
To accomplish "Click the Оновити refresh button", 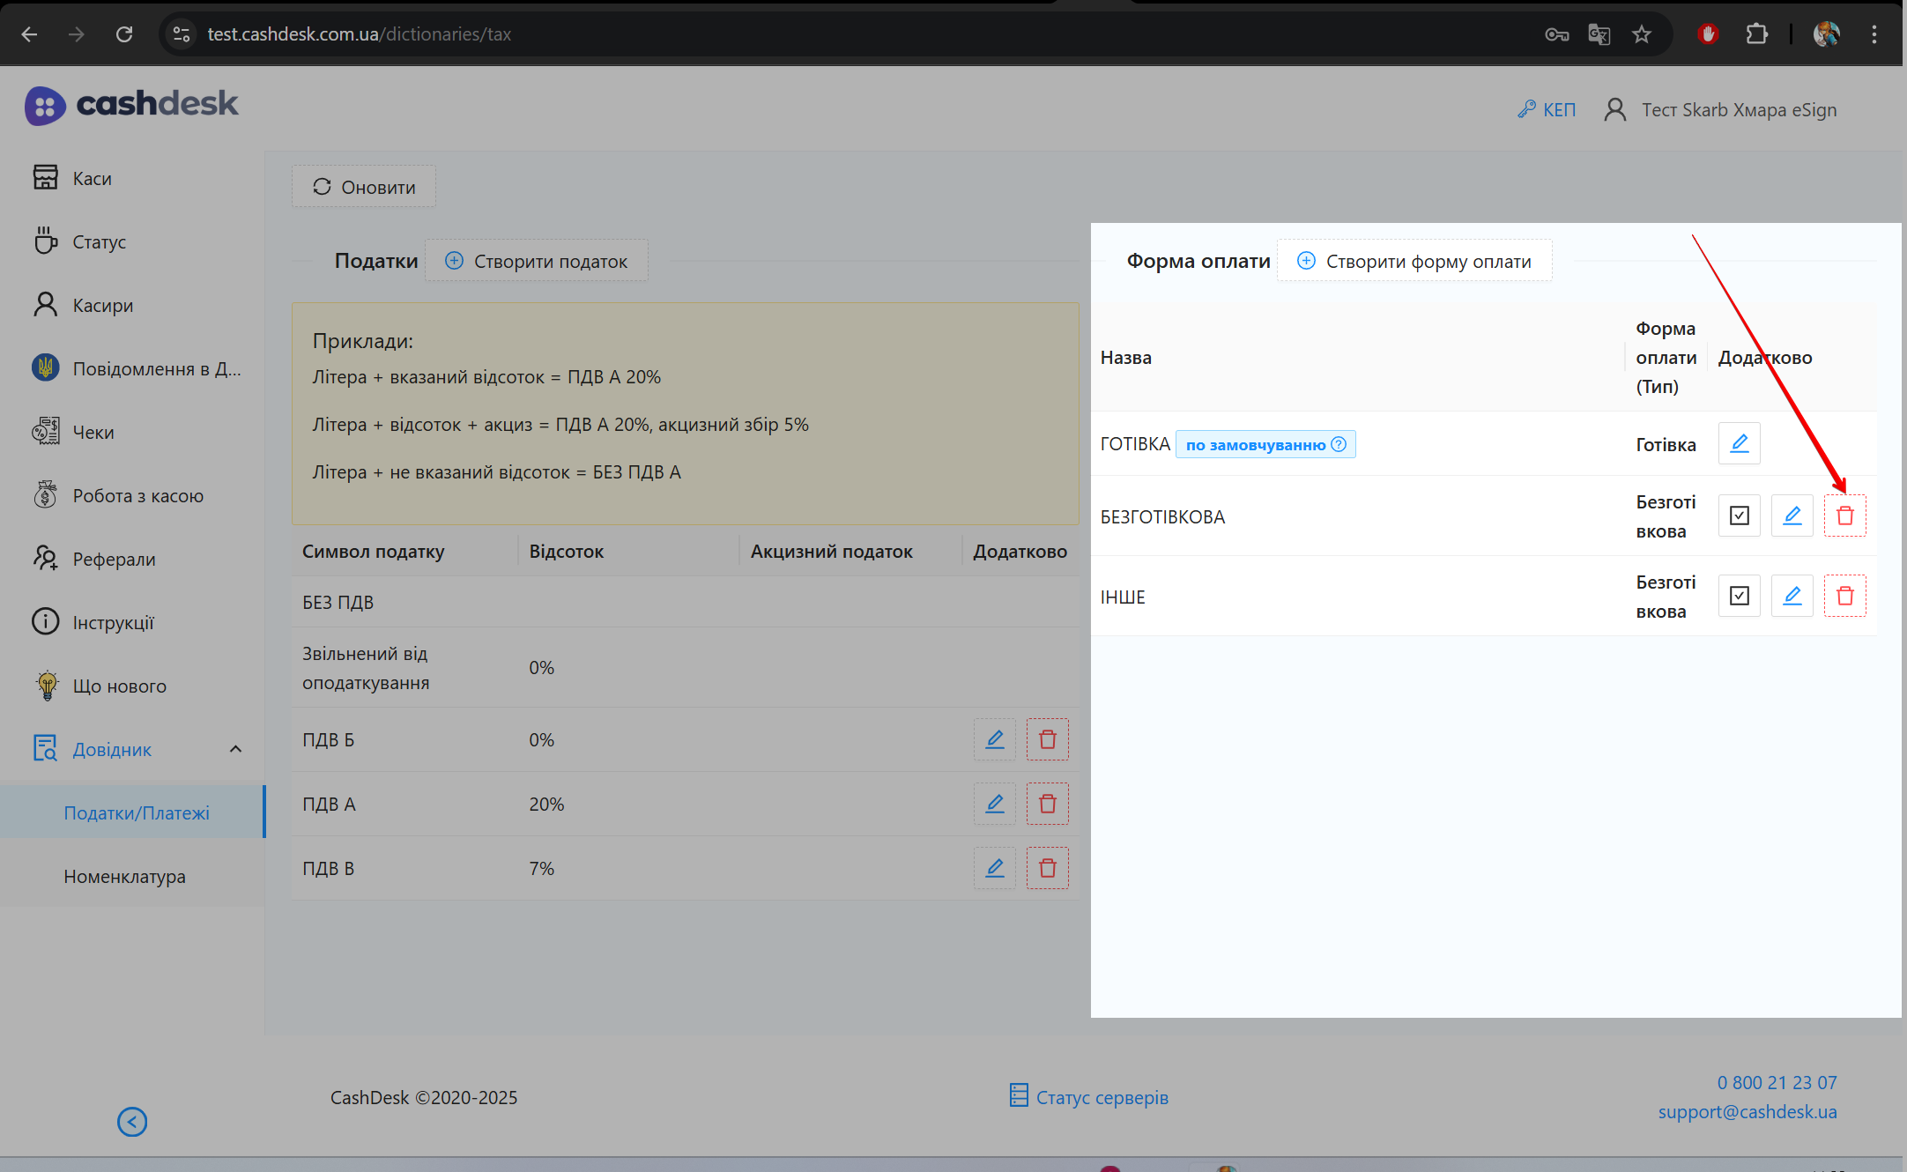I will pos(364,187).
